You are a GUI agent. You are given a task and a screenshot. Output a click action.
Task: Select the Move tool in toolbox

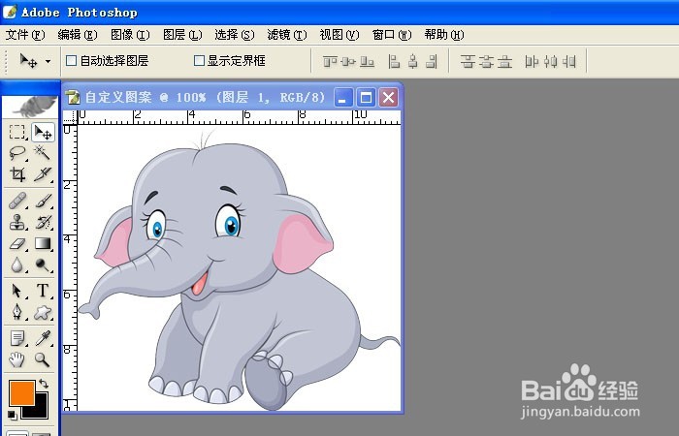point(43,132)
